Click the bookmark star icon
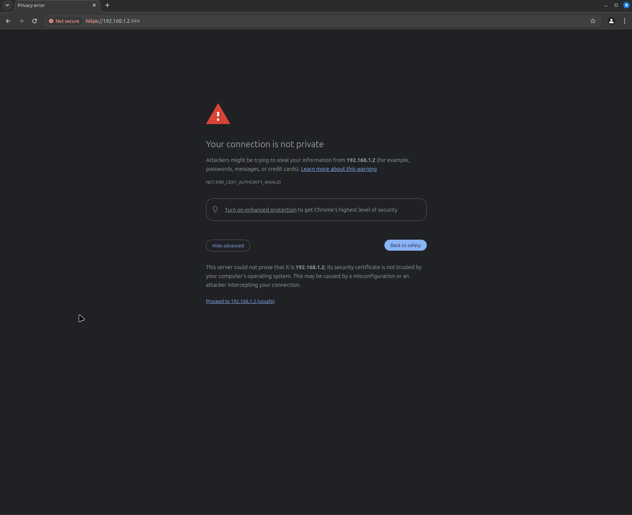Image resolution: width=632 pixels, height=515 pixels. tap(593, 21)
